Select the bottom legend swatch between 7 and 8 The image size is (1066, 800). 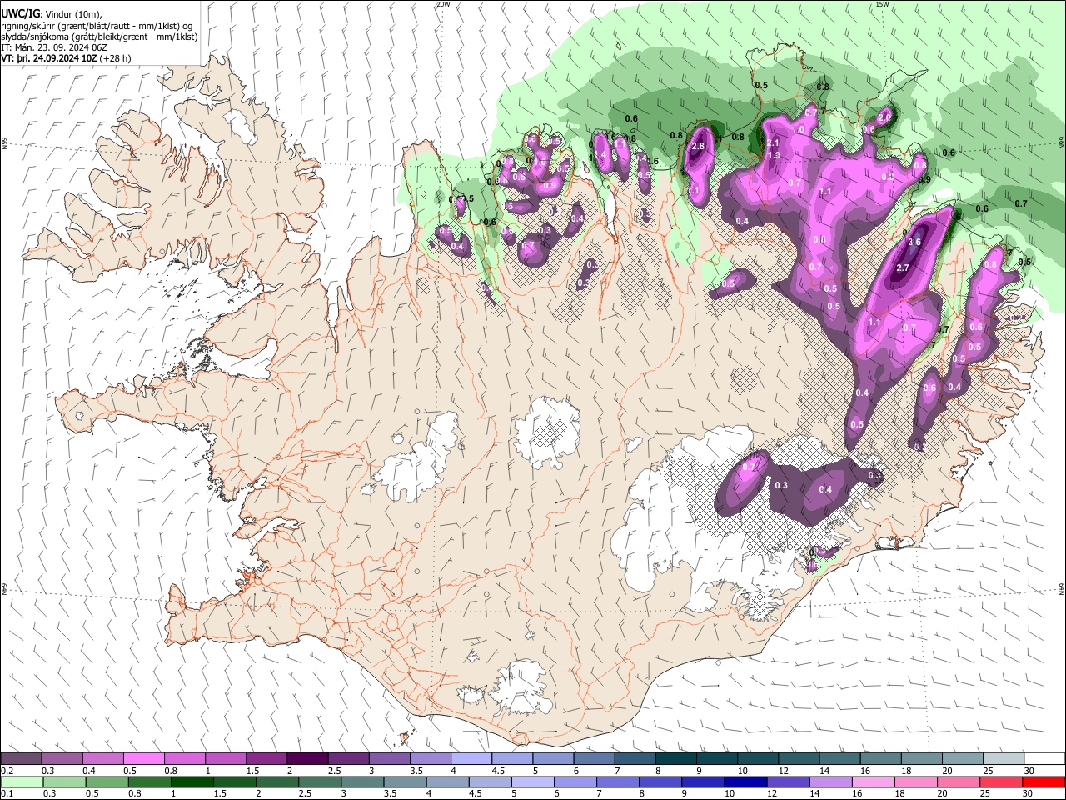[618, 782]
